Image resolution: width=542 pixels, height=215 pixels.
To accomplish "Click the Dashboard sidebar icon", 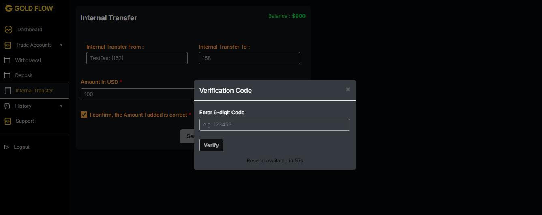I will coord(8,30).
